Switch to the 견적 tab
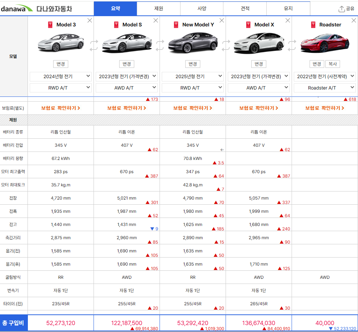Image resolution: width=358 pixels, height=332 pixels. (x=245, y=9)
